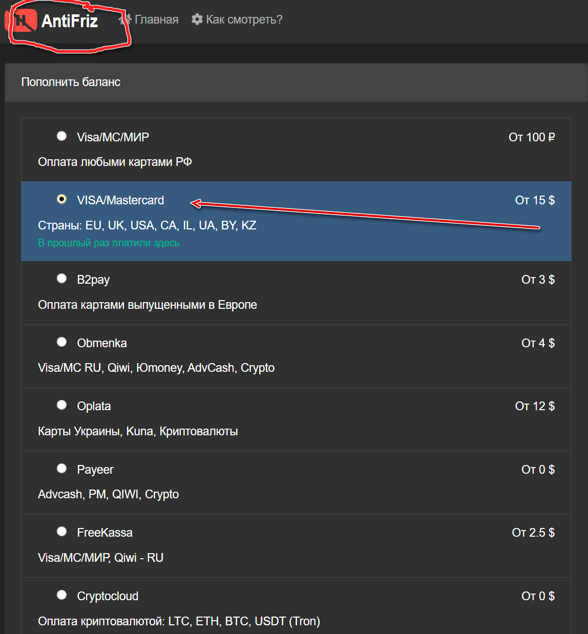The height and width of the screenshot is (634, 588).
Task: Click 'Карты Украины, Kuna, Криптовалюты' text
Action: point(138,432)
